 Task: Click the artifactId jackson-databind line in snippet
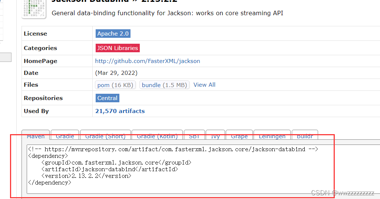(x=110, y=169)
